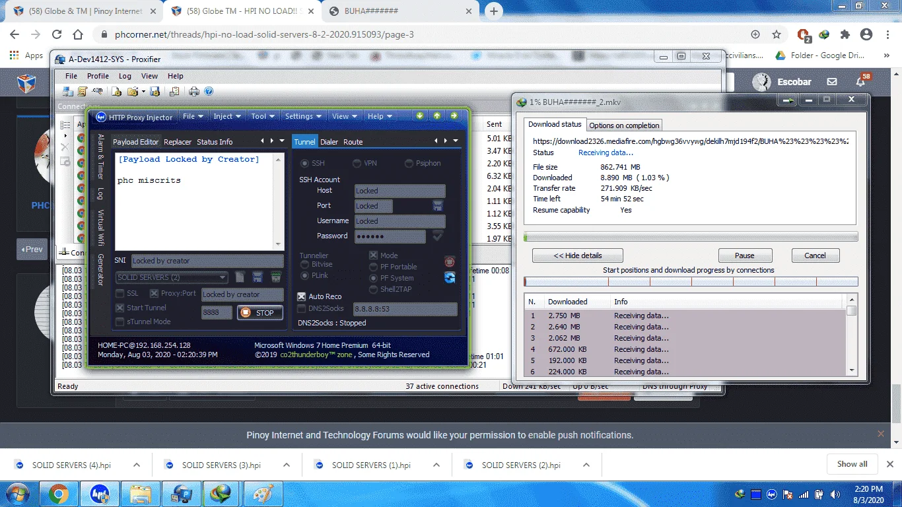Click the DNS2Socks 8.8.8.8:53 input field
Screen dimensions: 902x507
[x=405, y=308]
